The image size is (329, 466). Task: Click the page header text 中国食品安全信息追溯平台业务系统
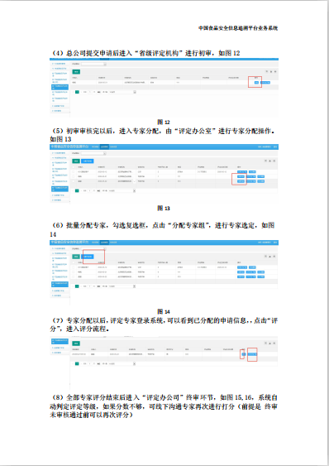click(238, 28)
